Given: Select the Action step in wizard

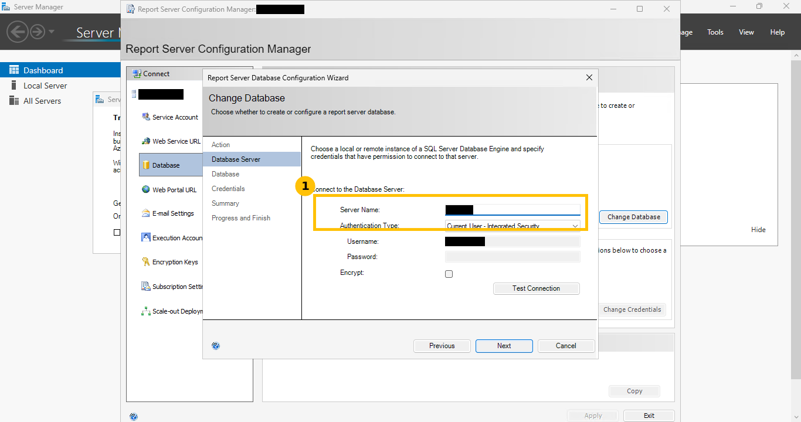Looking at the screenshot, I should [220, 145].
